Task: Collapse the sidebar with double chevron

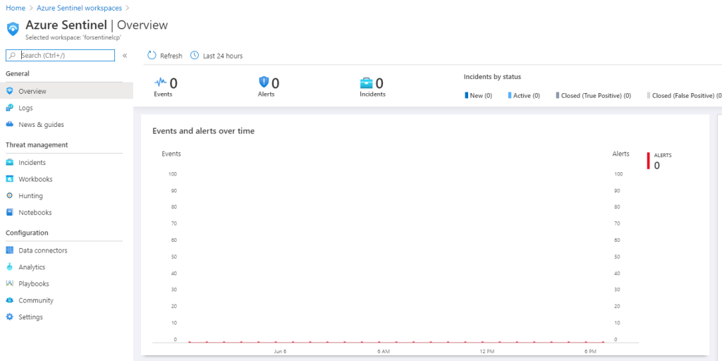Action: pyautogui.click(x=125, y=56)
